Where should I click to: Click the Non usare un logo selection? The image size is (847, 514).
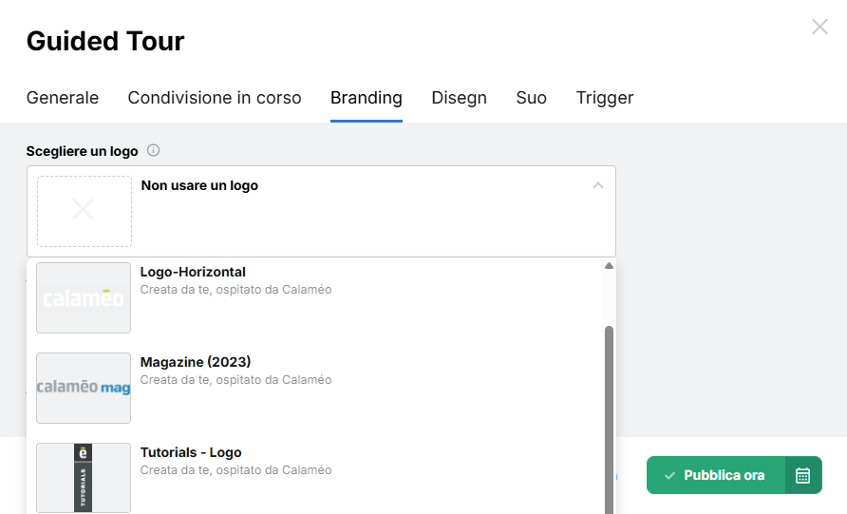click(x=321, y=211)
